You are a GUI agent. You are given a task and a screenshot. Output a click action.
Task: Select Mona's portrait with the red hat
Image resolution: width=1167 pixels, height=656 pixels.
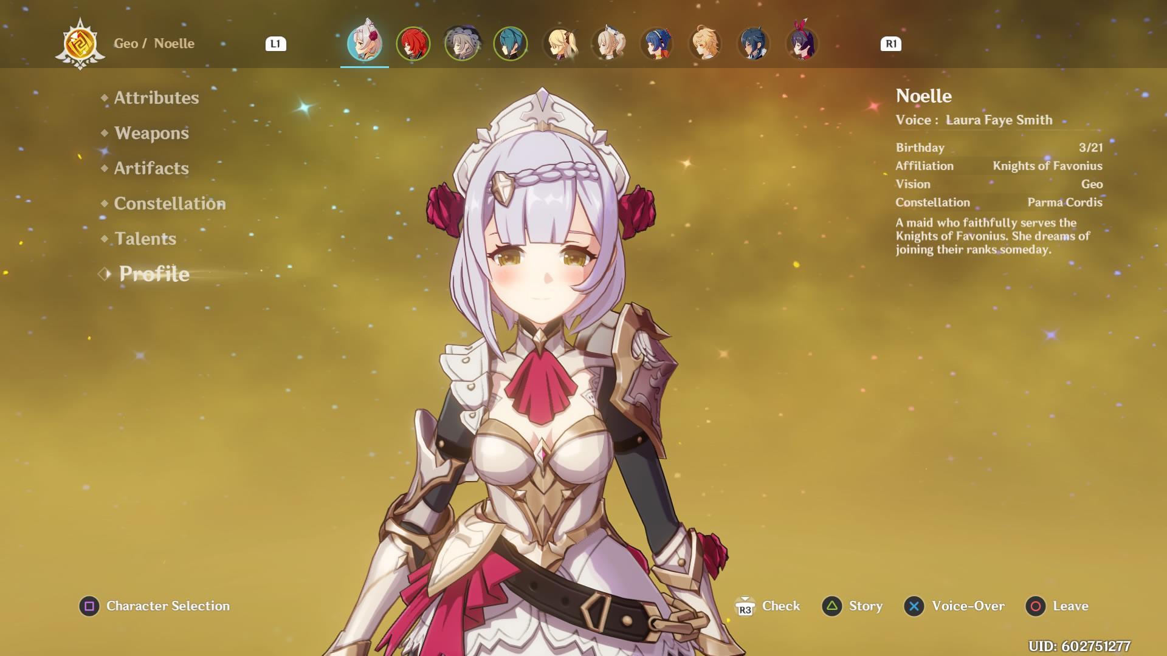(x=802, y=44)
